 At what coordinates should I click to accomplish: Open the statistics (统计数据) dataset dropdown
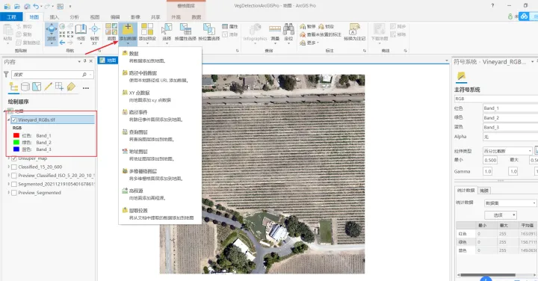coord(510,203)
